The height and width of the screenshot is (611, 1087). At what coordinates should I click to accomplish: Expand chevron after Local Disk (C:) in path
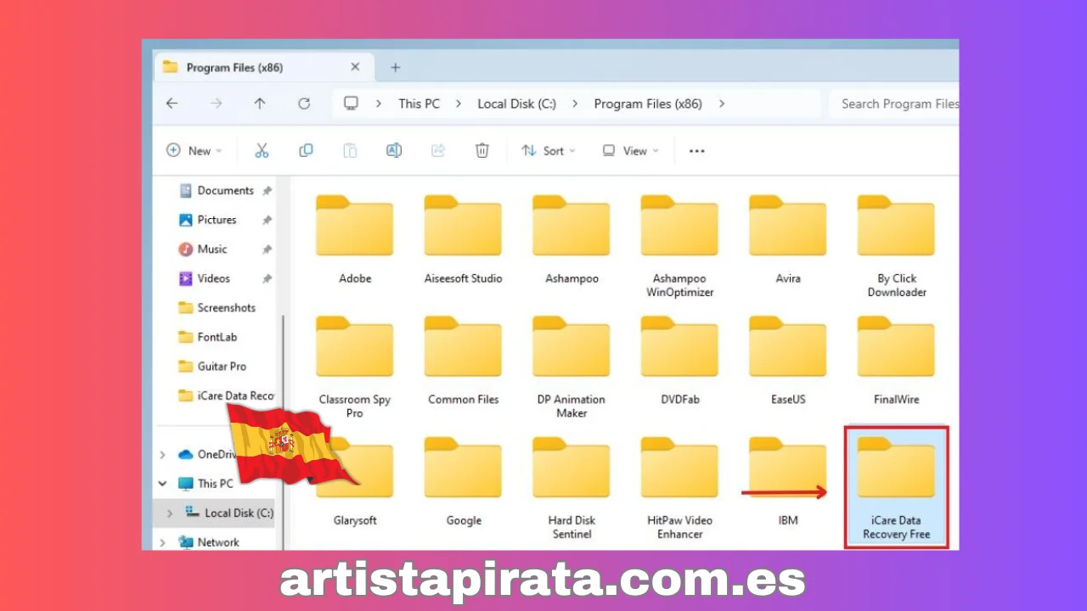575,104
